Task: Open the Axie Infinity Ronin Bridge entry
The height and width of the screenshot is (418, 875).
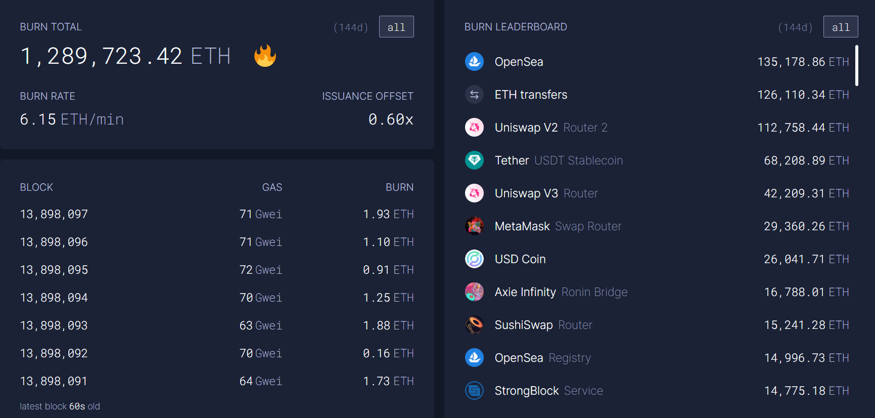Action: [562, 292]
